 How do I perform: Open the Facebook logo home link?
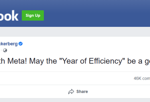[x=9, y=16]
